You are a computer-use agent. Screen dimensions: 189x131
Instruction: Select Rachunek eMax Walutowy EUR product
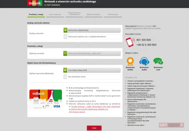(x=92, y=53)
